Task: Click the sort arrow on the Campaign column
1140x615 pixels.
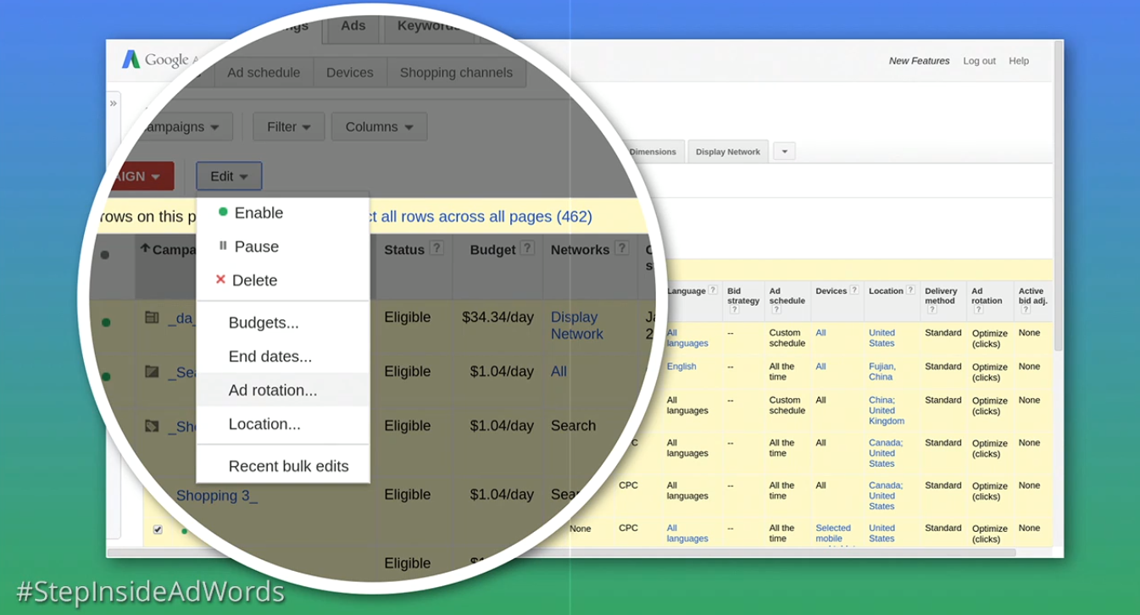Action: 145,248
